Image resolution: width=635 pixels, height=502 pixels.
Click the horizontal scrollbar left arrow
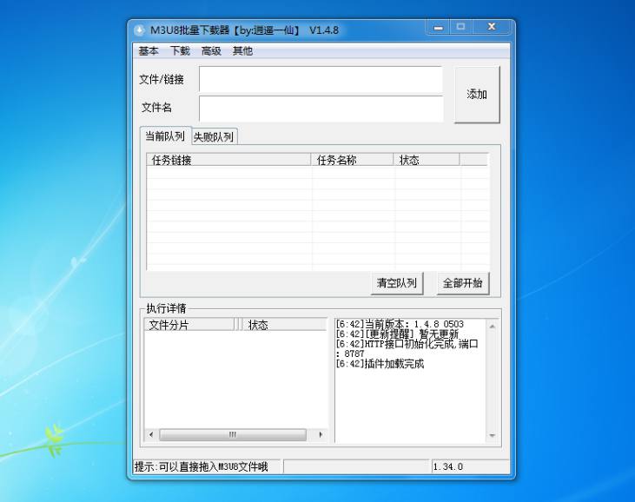coord(151,434)
